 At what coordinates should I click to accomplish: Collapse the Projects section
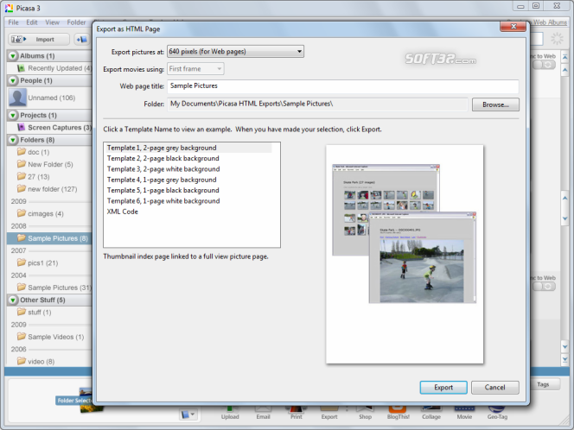(13, 115)
